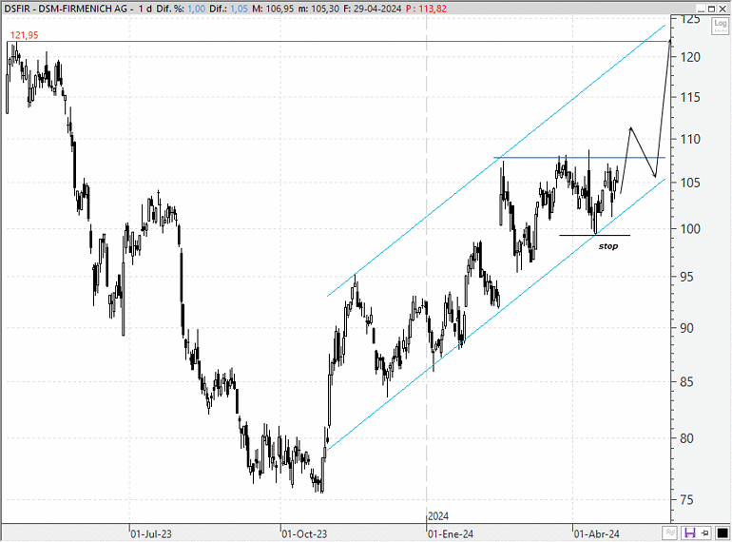The height and width of the screenshot is (542, 732).
Task: Click the 105 price scale label
Action: pos(690,183)
